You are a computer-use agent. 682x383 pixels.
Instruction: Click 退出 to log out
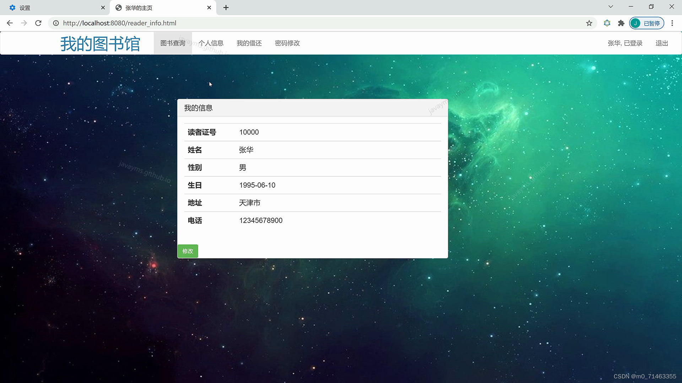pyautogui.click(x=661, y=43)
